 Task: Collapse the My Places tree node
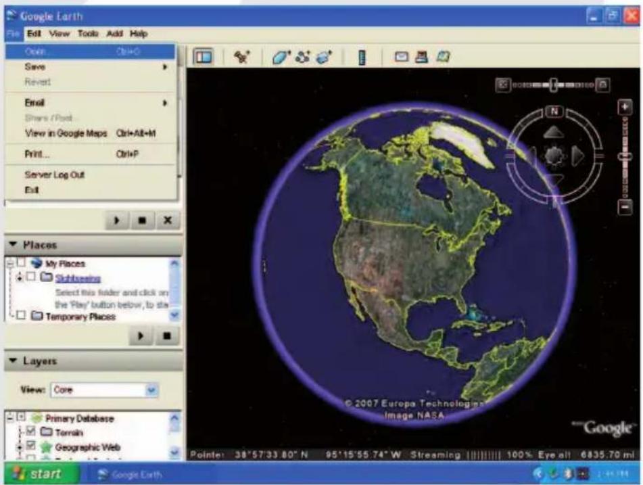(10, 262)
